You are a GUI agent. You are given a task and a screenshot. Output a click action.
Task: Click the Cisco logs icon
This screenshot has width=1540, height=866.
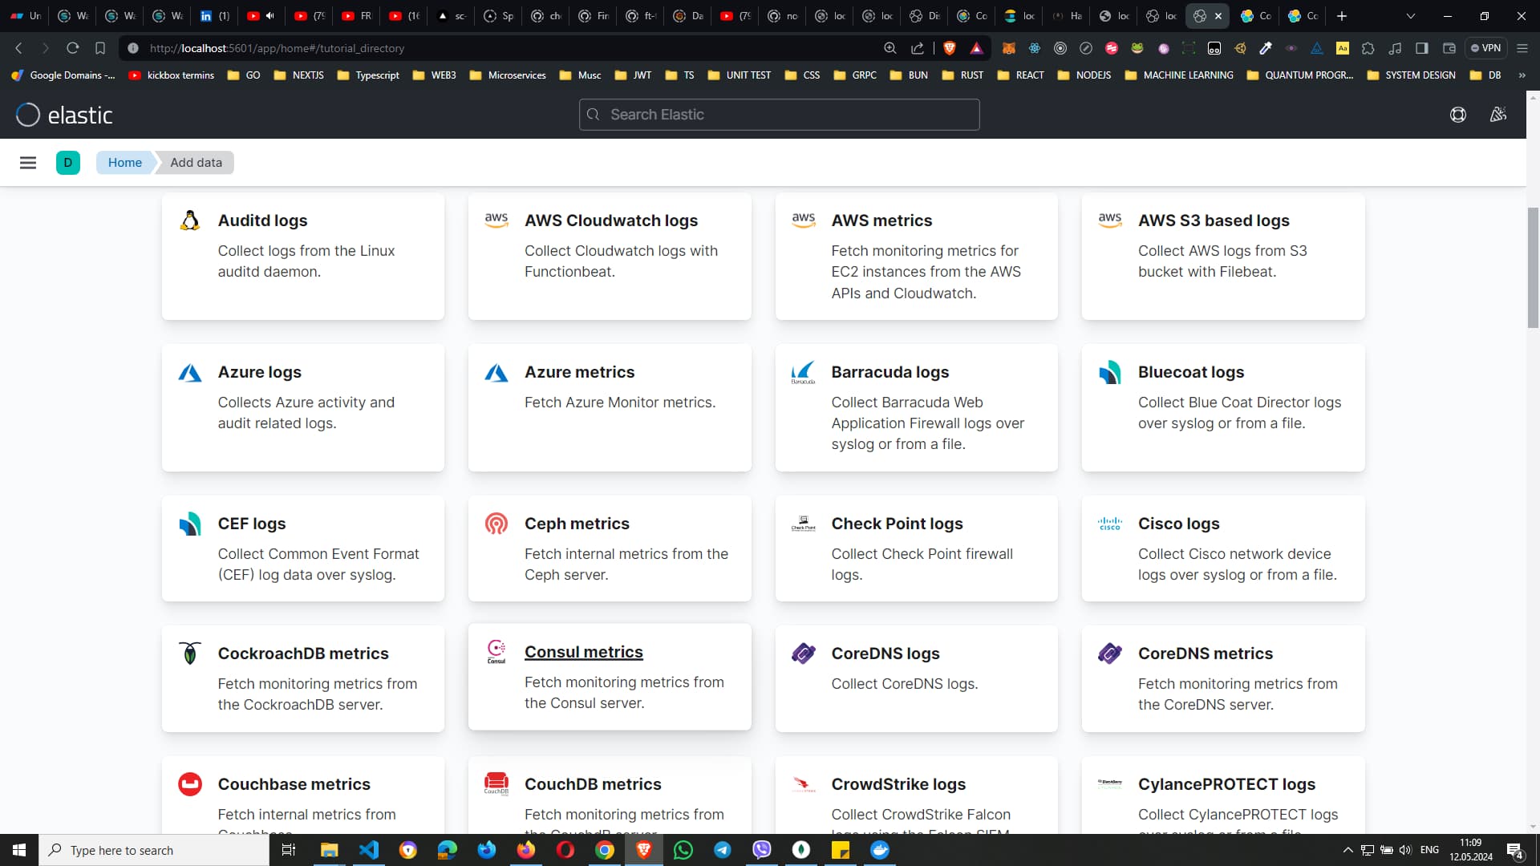[x=1109, y=522]
